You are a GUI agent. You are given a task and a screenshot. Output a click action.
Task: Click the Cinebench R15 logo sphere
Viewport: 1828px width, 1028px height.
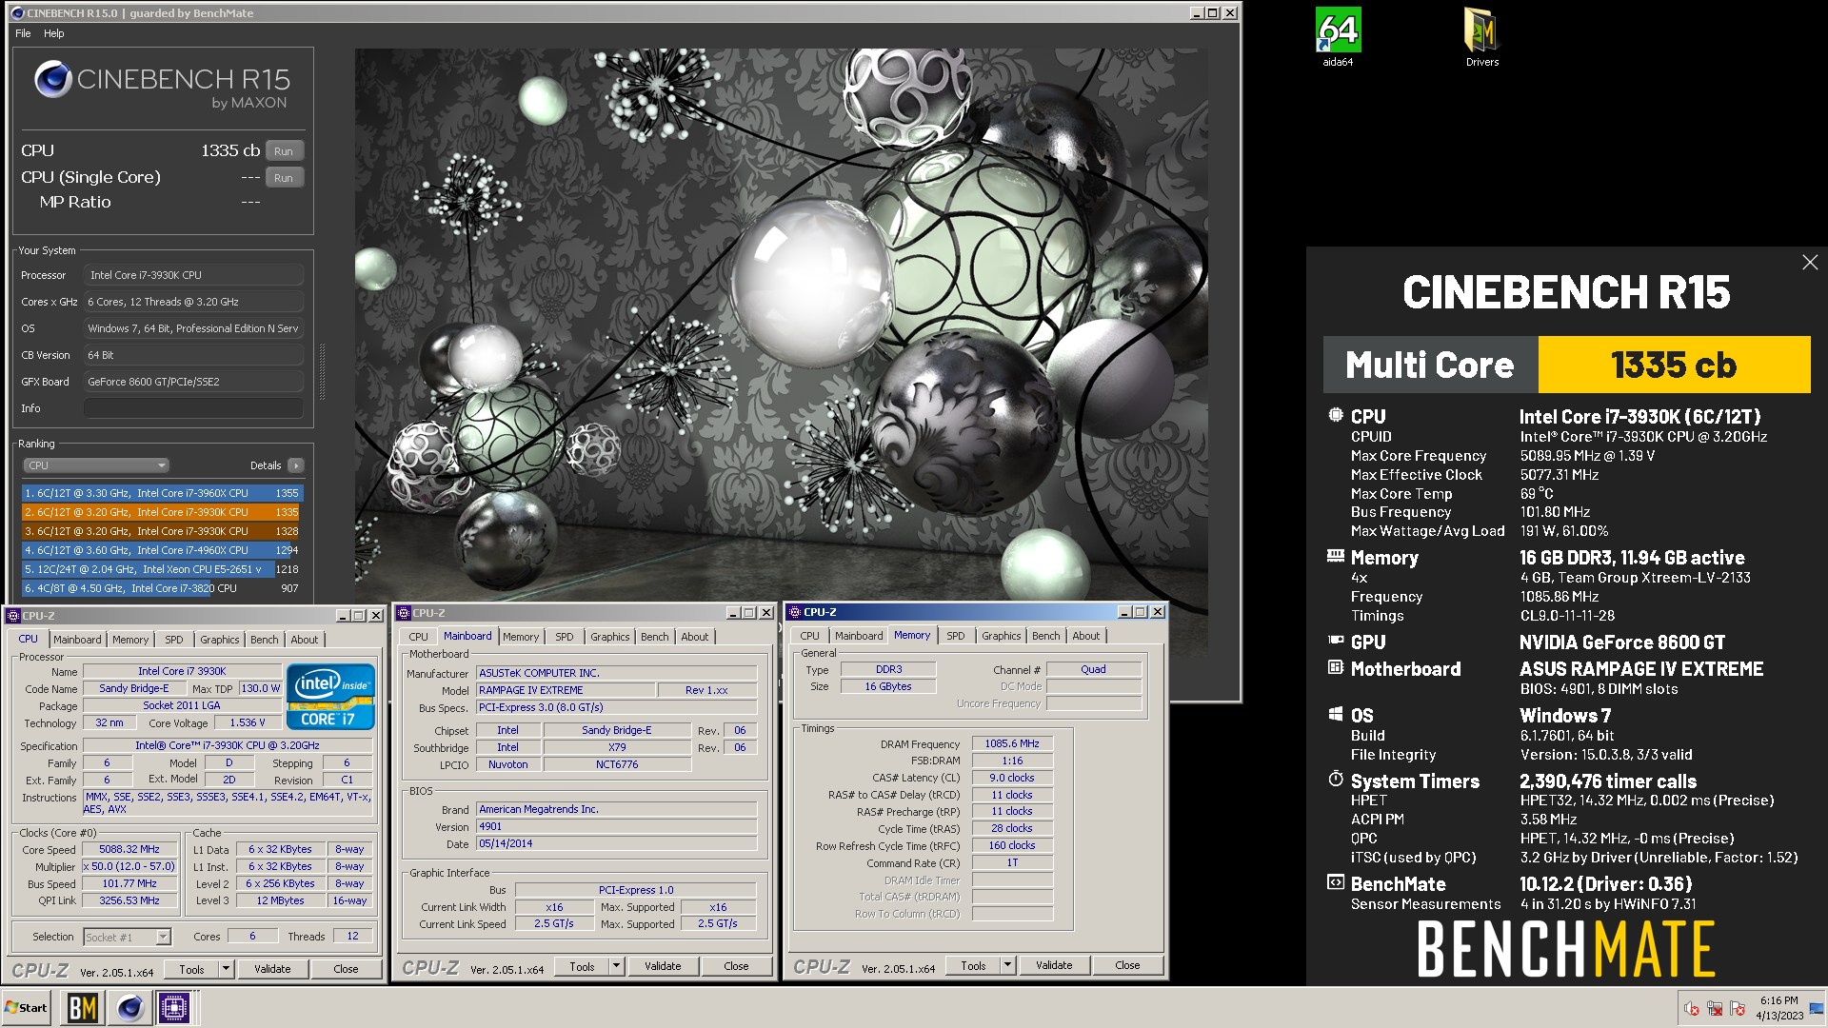(53, 80)
